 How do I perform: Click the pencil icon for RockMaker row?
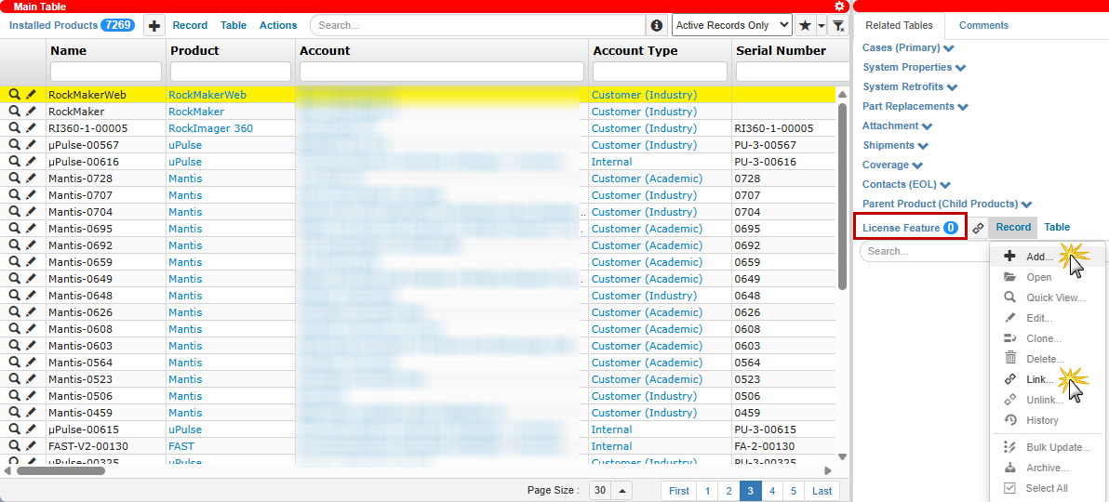31,112
